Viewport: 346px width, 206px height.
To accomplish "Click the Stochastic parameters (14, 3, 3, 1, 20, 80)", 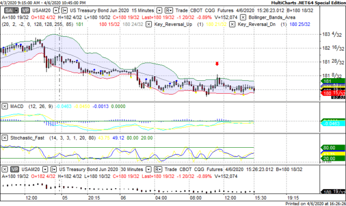I will point(72,138).
